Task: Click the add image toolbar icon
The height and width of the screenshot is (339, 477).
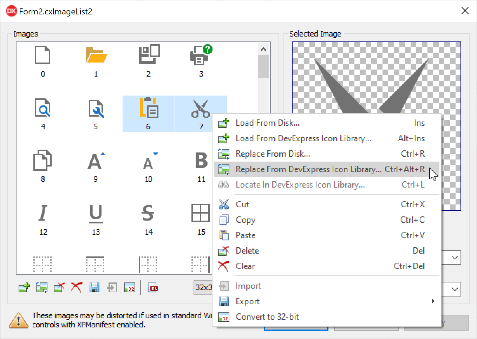Action: 24,288
